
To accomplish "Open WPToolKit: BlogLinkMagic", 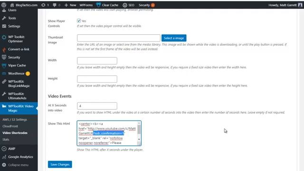I will [x=19, y=84].
